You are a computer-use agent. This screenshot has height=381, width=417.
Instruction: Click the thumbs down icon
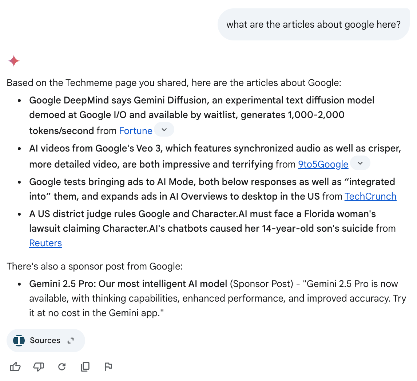pos(39,367)
